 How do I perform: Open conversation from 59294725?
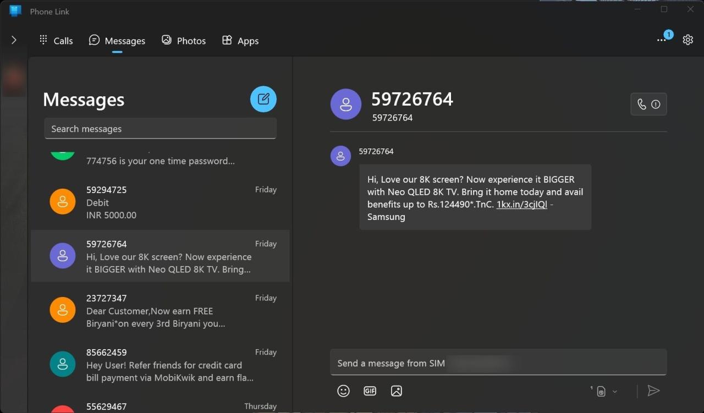point(160,202)
